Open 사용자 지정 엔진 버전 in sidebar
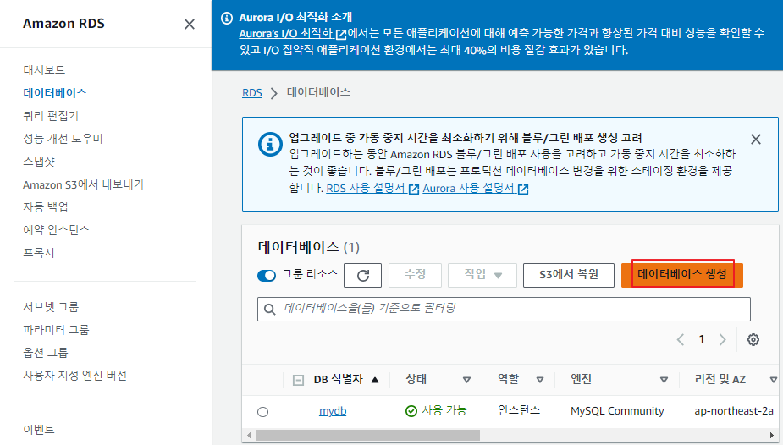The width and height of the screenshot is (783, 445). coord(74,376)
